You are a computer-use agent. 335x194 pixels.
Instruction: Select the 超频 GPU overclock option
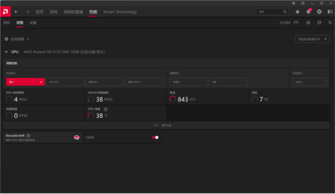pyautogui.click(x=105, y=82)
